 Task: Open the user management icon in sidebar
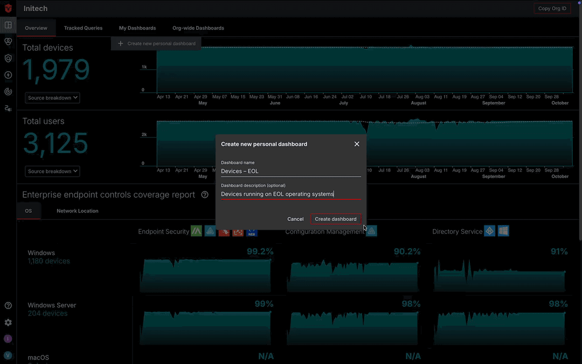[8, 108]
